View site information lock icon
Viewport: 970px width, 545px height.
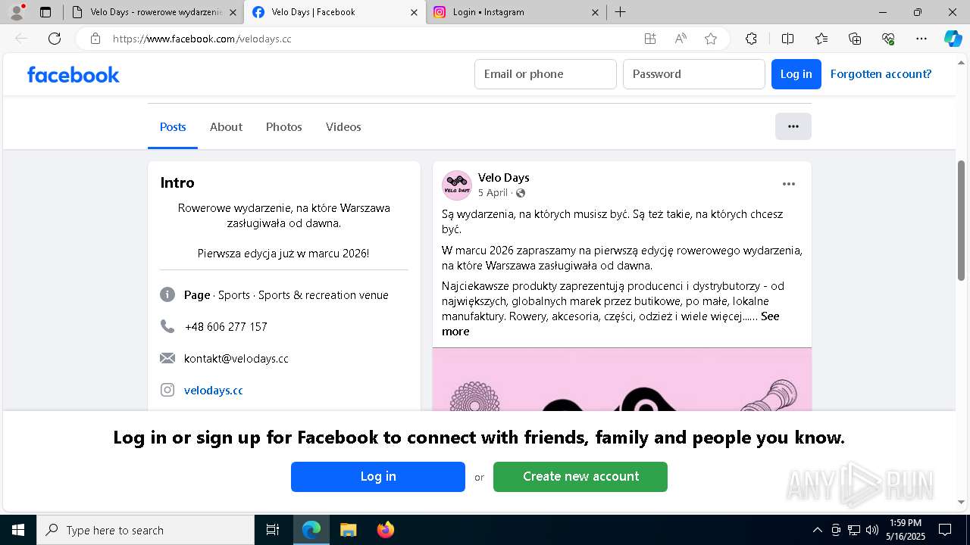pos(95,39)
